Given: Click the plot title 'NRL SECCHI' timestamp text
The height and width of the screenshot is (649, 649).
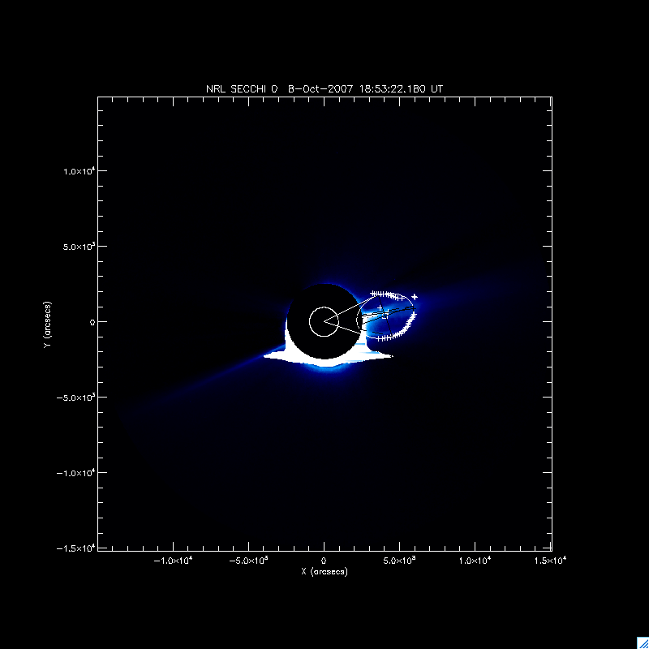Looking at the screenshot, I should pyautogui.click(x=324, y=88).
